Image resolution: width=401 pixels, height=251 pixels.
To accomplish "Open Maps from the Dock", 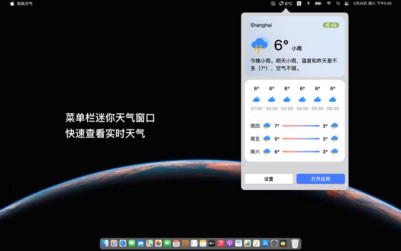I will 149,243.
